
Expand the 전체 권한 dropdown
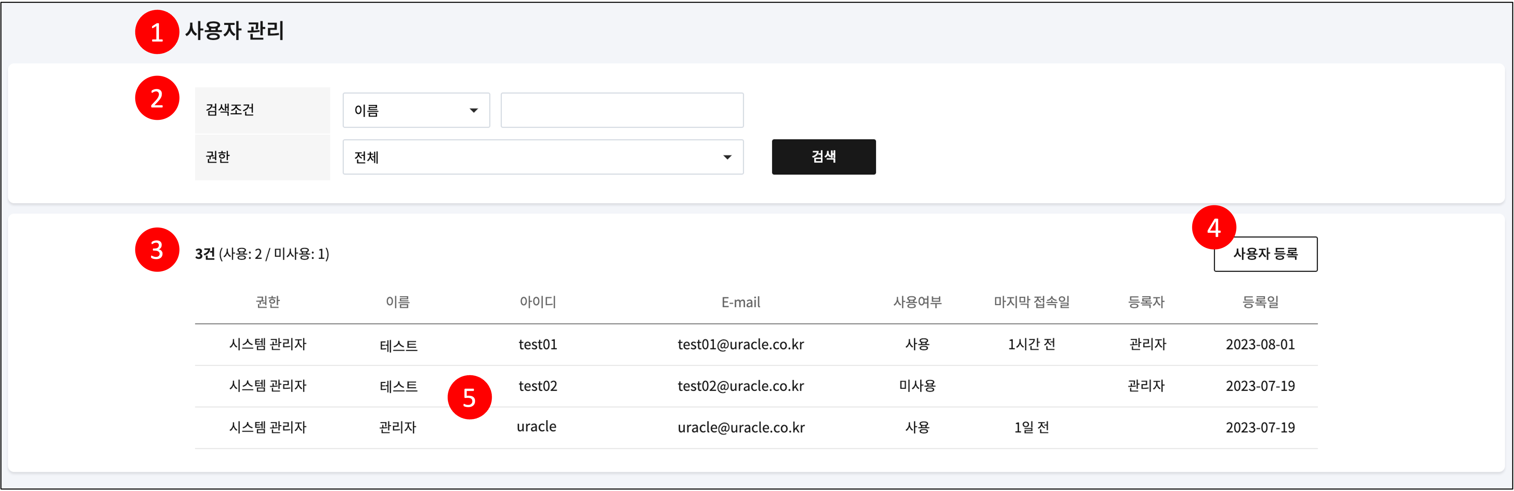coord(543,157)
